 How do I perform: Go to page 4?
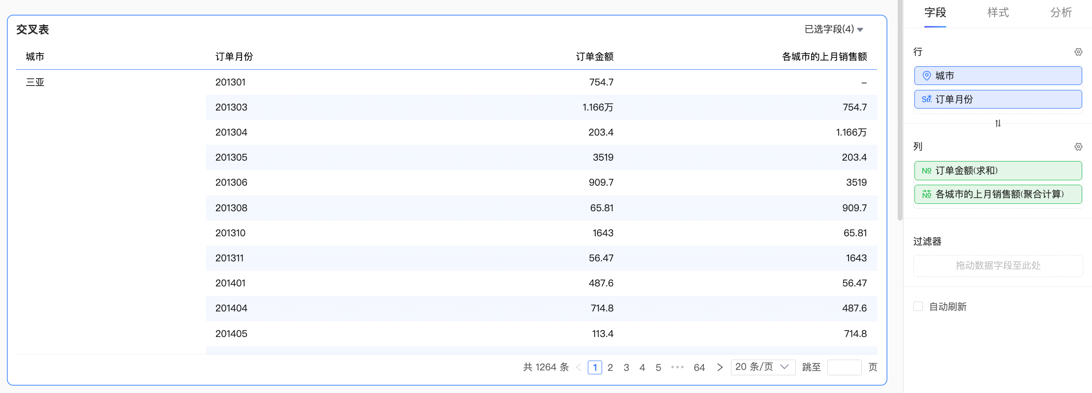pos(642,367)
